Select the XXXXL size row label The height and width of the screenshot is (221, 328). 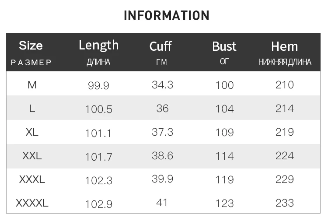click(x=32, y=203)
